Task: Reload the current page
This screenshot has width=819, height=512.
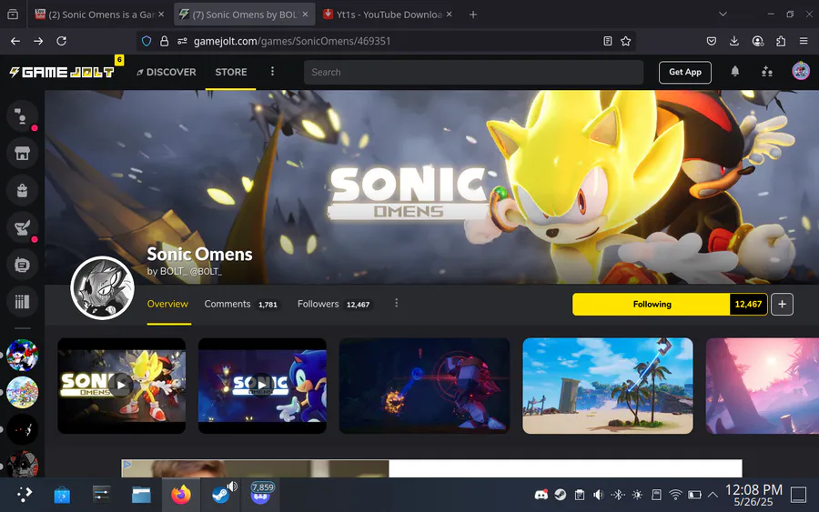Action: [61, 41]
